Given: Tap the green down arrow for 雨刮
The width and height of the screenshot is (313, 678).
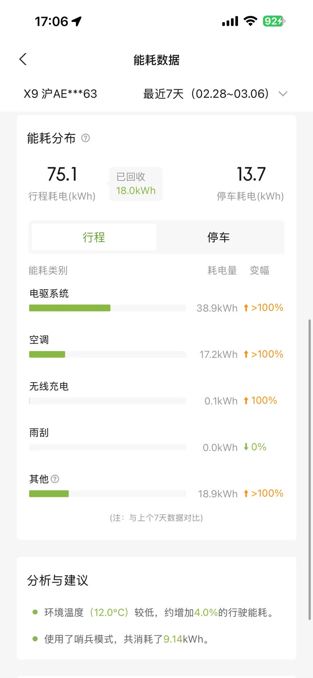Looking at the screenshot, I should pos(246,447).
